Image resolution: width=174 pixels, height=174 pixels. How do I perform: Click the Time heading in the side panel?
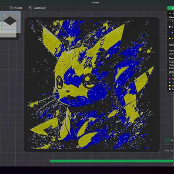tap(171, 58)
